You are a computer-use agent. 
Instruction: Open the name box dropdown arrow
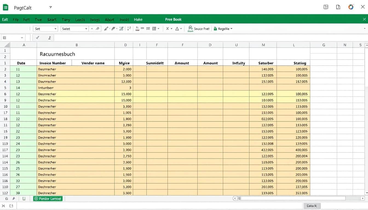[x=22, y=38]
